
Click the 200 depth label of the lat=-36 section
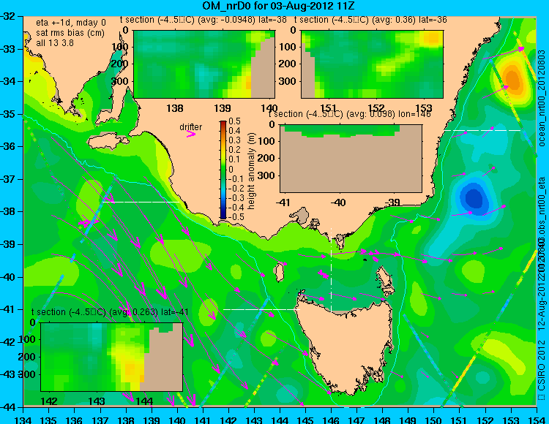coord(288,64)
